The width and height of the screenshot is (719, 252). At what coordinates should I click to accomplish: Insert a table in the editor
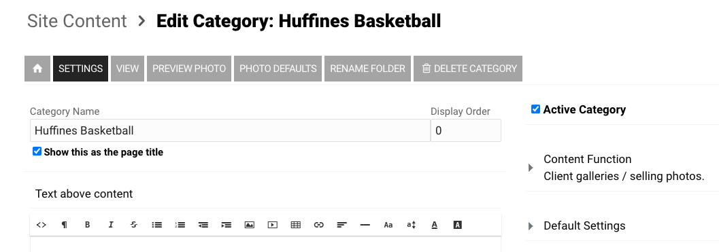(296, 225)
